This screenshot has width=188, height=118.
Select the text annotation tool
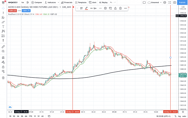click(3, 27)
